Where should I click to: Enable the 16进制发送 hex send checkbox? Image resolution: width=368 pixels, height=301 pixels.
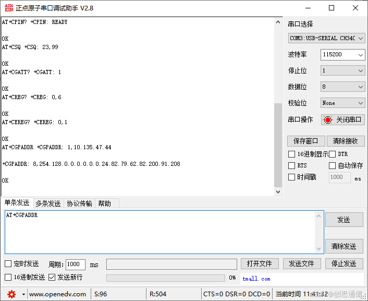point(8,278)
